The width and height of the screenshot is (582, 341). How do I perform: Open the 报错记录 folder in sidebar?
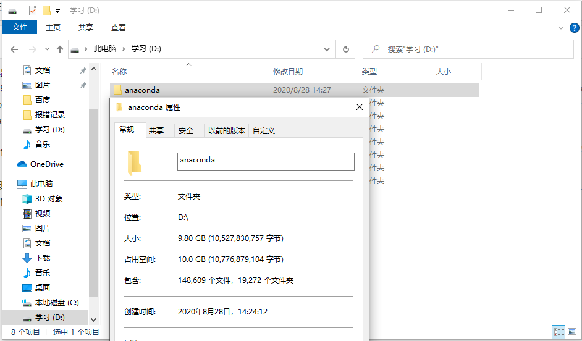point(50,115)
